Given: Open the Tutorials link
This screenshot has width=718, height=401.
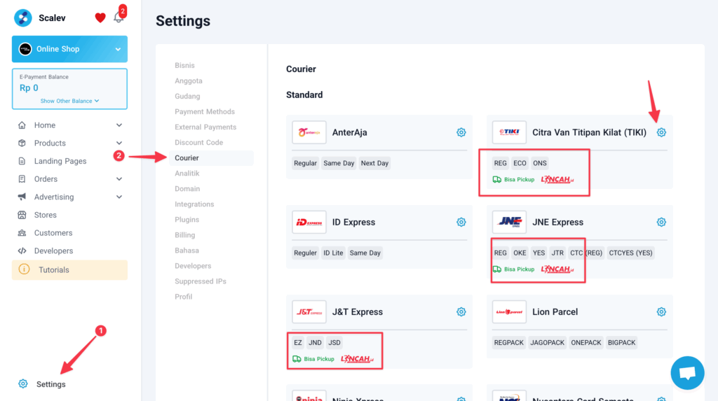Looking at the screenshot, I should click(54, 270).
